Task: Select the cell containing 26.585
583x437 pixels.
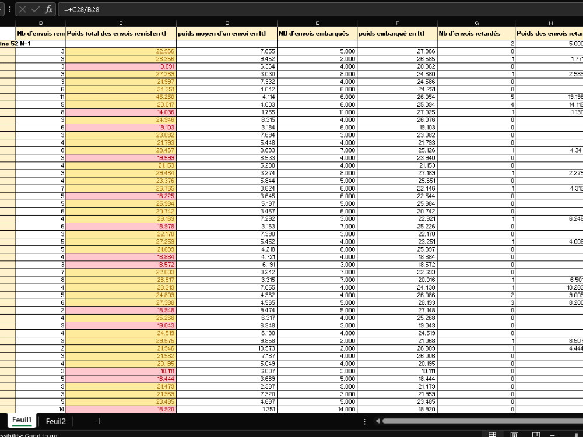Action: click(397, 59)
